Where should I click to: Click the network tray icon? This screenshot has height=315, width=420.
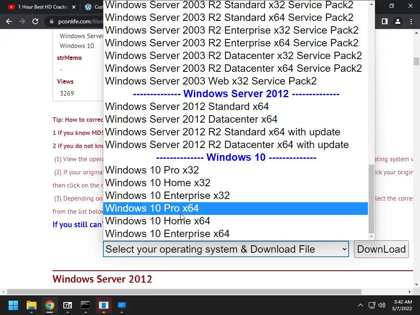(x=372, y=305)
